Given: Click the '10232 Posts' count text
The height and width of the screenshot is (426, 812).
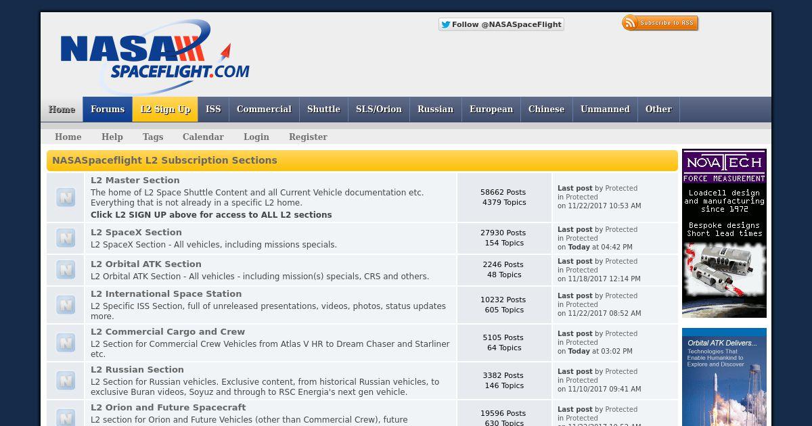Looking at the screenshot, I should (503, 300).
